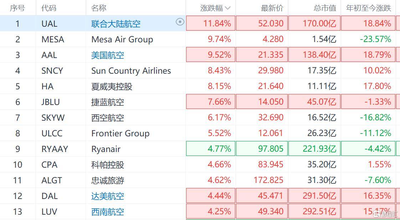400x220 pixels.
Task: Click 夏威夷控股 stock name
Action: point(112,87)
